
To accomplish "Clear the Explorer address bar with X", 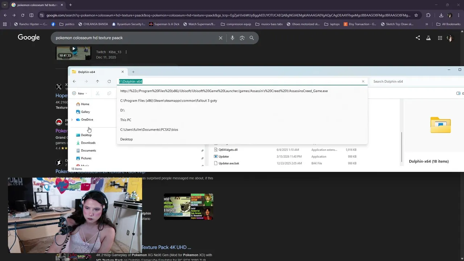I will [x=363, y=81].
